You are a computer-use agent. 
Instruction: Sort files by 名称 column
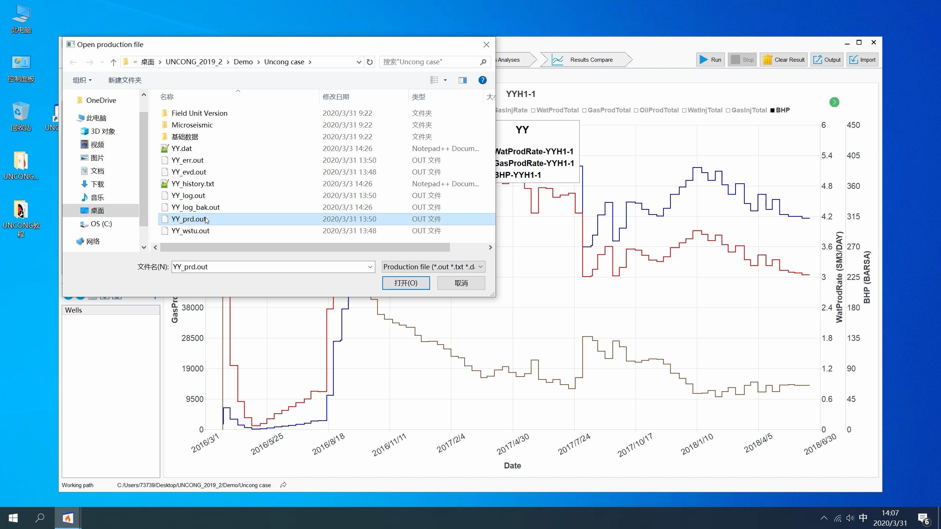tap(167, 97)
